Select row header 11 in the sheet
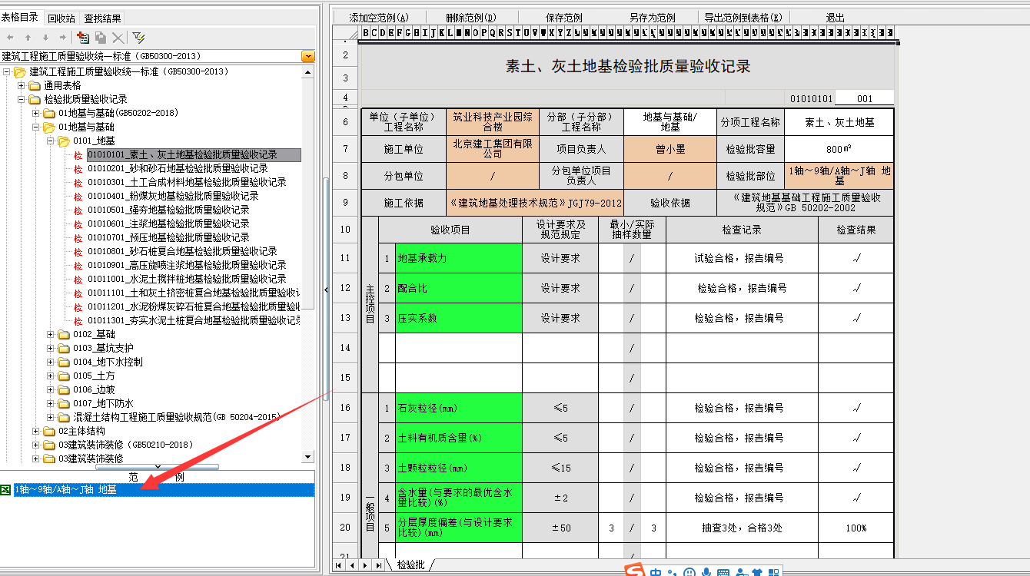Screen dimensions: 1030x576 [346, 258]
